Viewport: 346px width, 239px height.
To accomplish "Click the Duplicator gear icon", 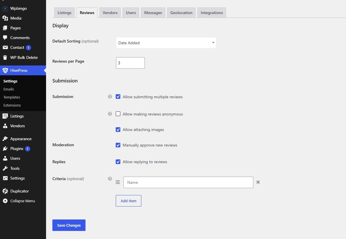I will (x=5, y=191).
